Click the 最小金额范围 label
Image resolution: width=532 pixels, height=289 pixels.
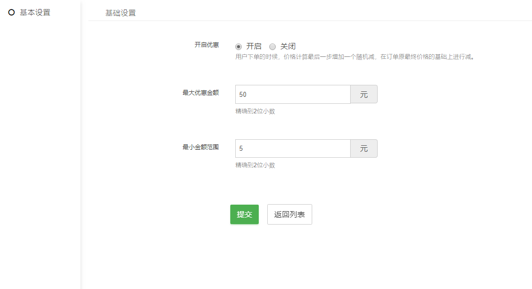point(200,147)
